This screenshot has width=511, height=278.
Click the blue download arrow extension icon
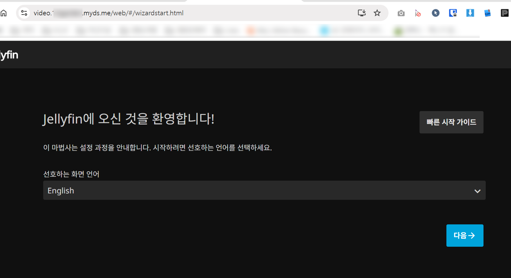point(470,13)
